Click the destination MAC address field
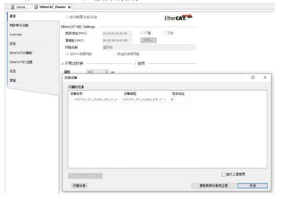 point(117,34)
